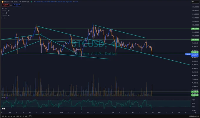Screen dimensions: 200x118
Task: Click the 2025 date axis label
Action: pos(61,112)
